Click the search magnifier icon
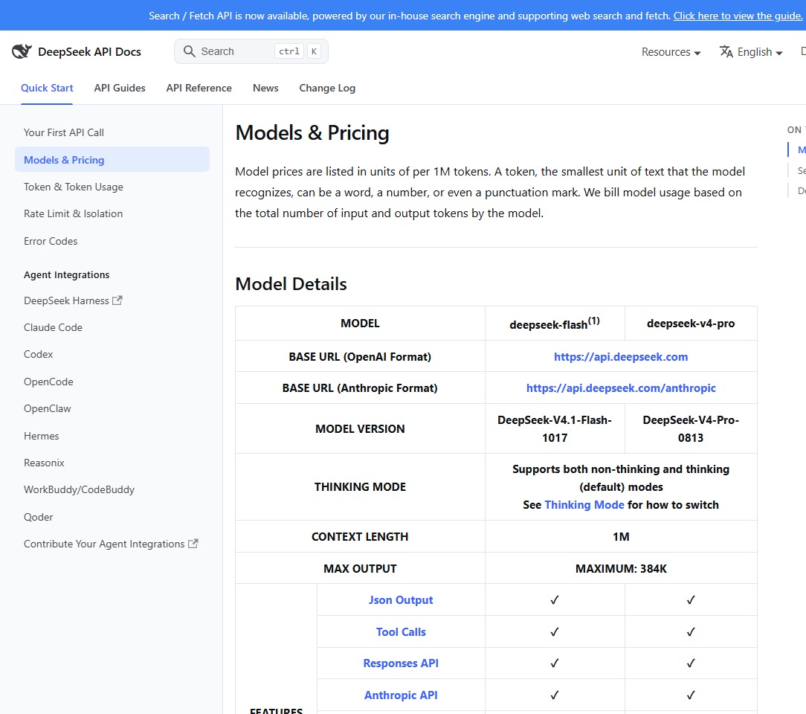 (189, 51)
